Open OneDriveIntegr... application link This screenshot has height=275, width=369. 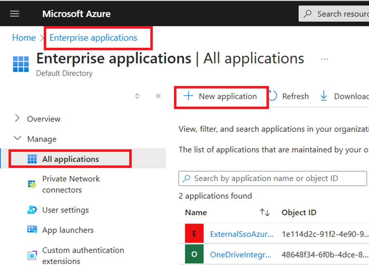coord(241,254)
